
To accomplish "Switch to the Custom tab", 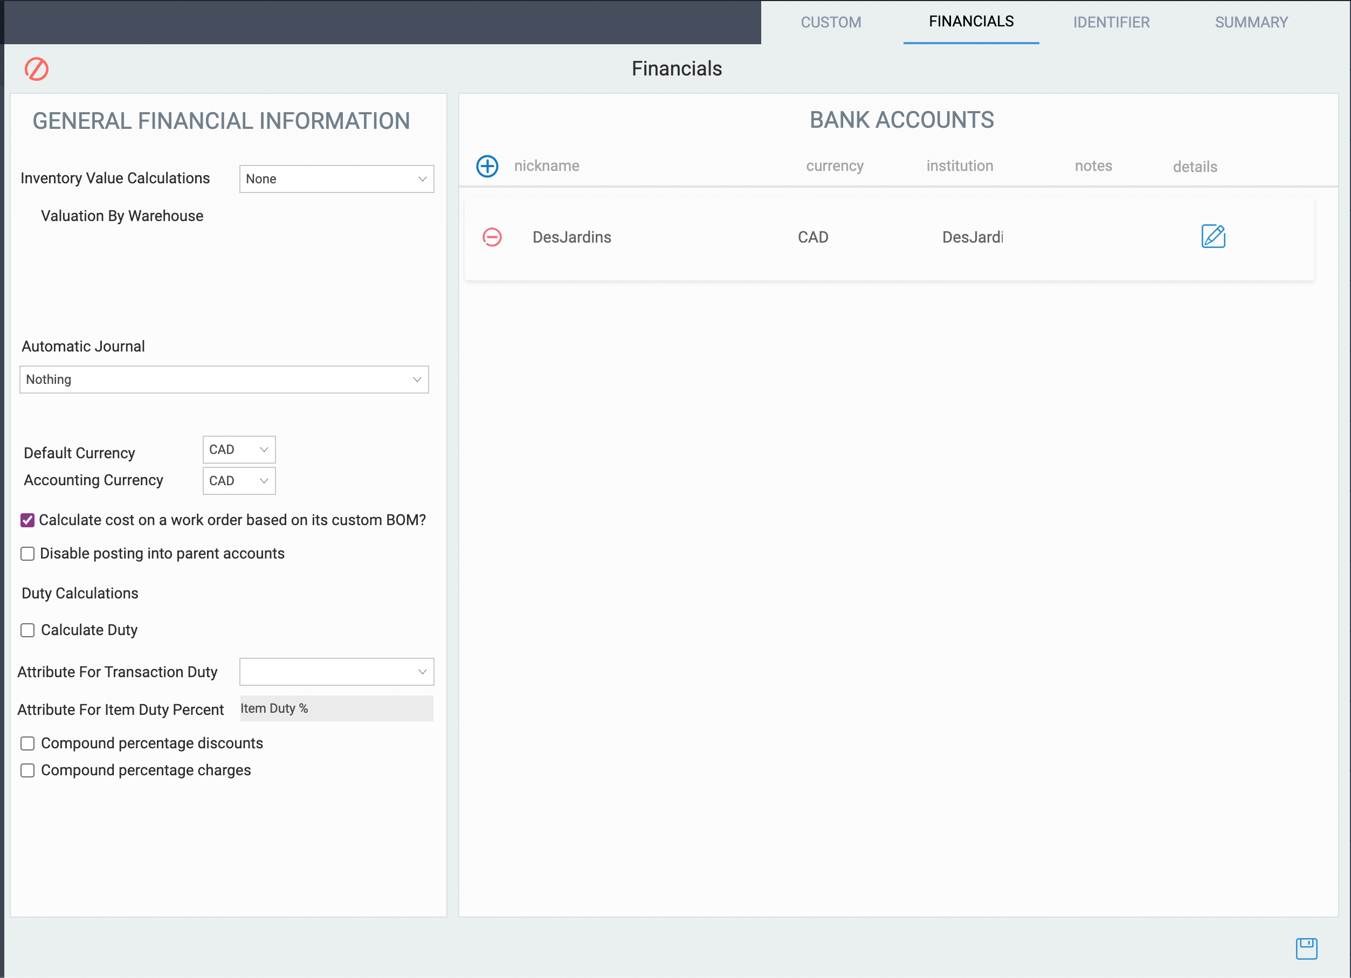I will [x=830, y=23].
